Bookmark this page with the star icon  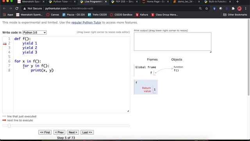coord(207,9)
